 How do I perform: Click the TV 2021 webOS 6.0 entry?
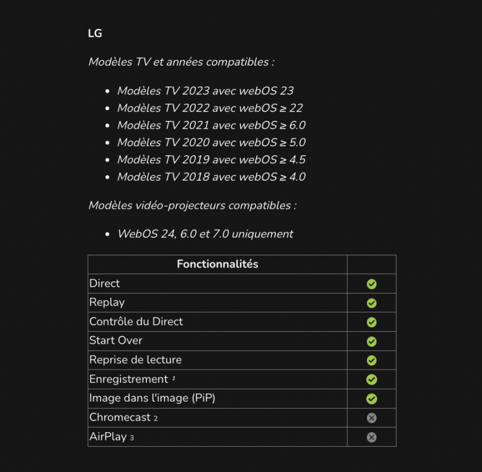(211, 125)
